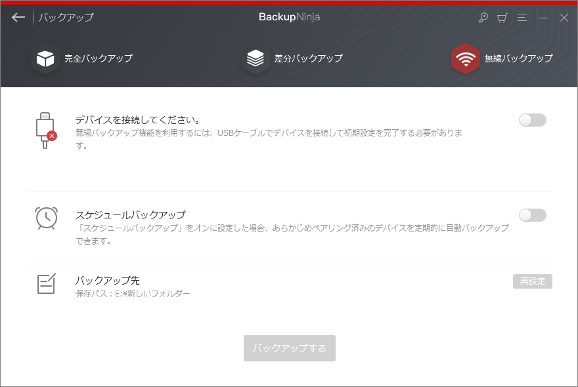The height and width of the screenshot is (387, 578).
Task: Enable the スケジュールバックアップ switch
Action: click(532, 215)
